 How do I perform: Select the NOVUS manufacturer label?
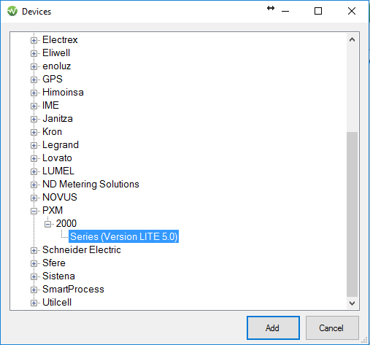(60, 198)
